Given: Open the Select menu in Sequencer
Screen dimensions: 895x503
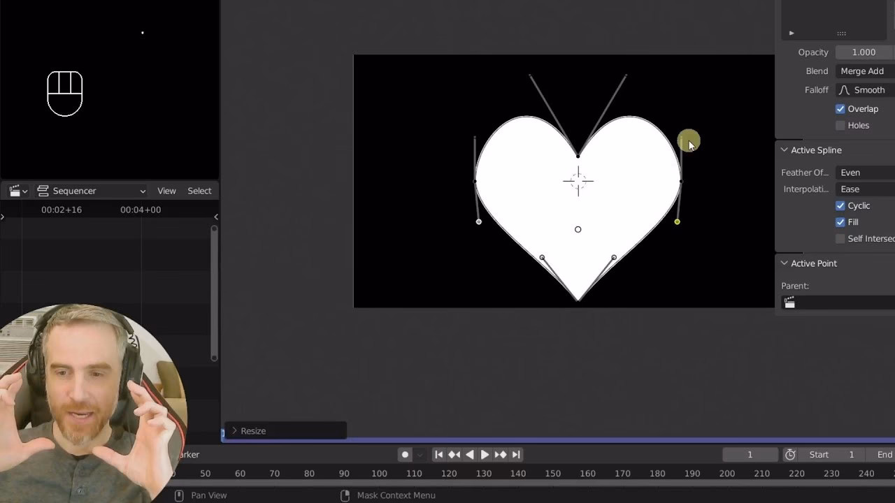Looking at the screenshot, I should pos(199,191).
